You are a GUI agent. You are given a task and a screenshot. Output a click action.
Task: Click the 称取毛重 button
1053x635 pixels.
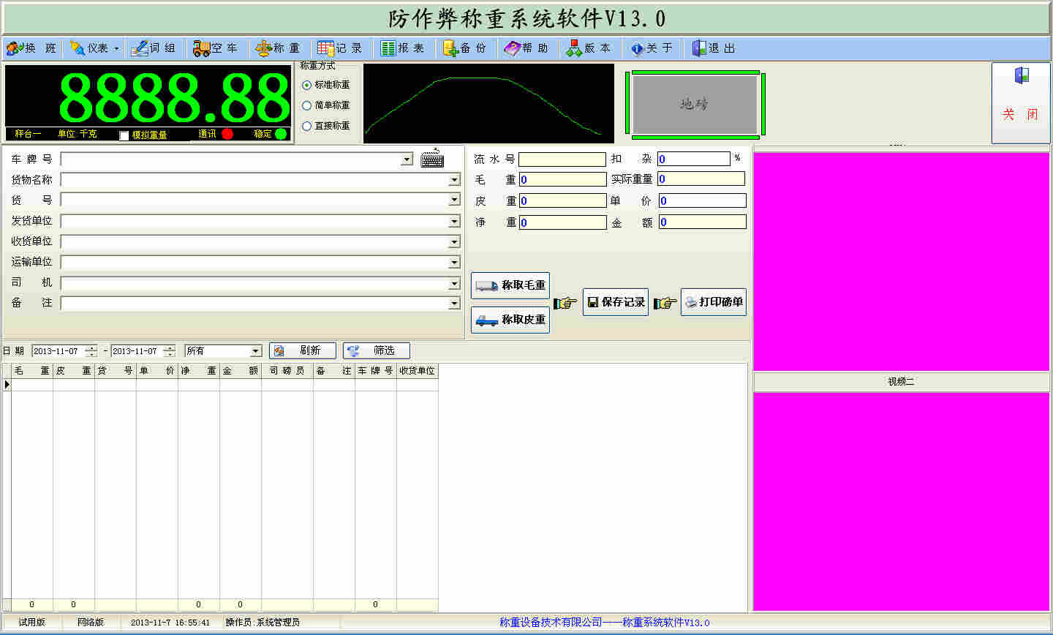tap(510, 285)
